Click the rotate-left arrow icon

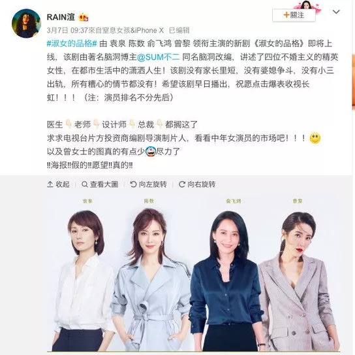(133, 184)
